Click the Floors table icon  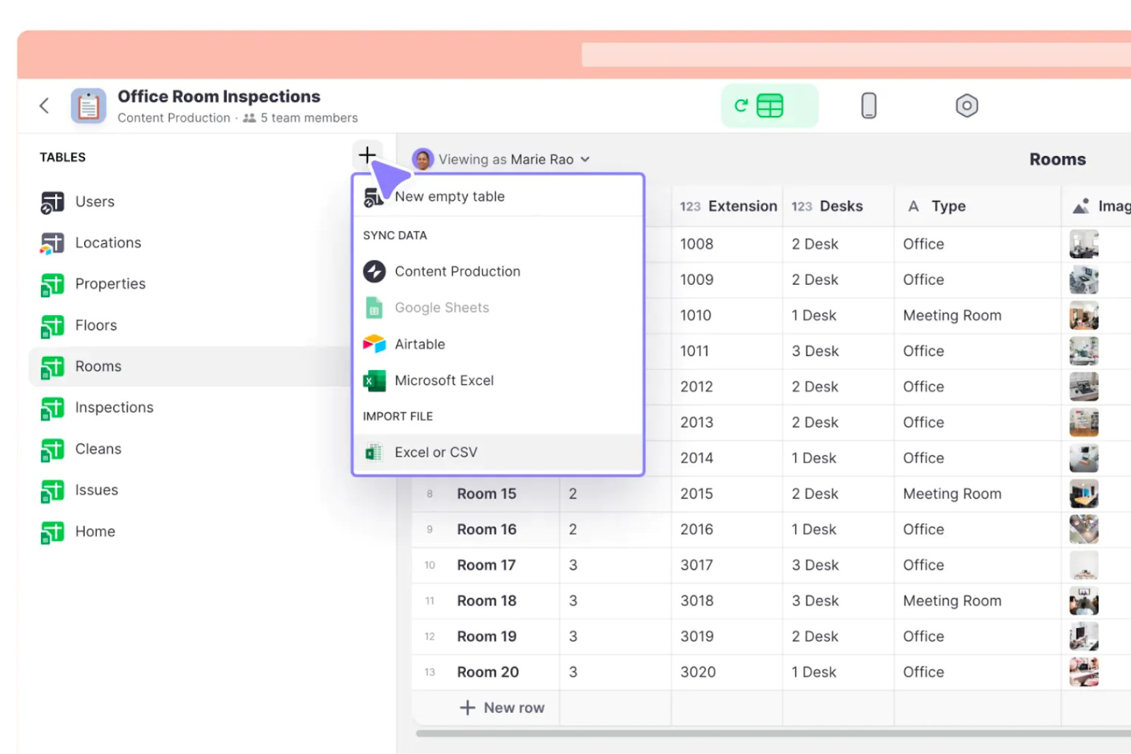pyautogui.click(x=52, y=326)
